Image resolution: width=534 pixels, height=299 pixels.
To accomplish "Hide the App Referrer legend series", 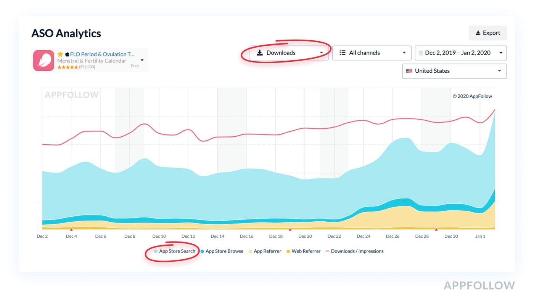I will 267,251.
